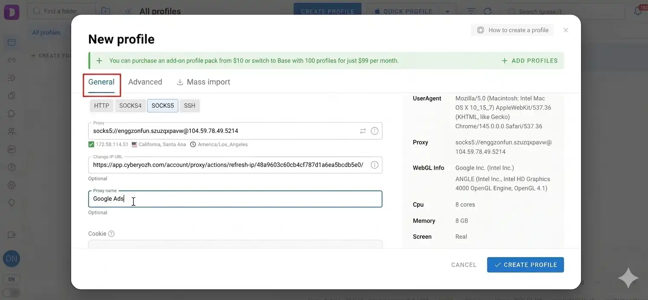The width and height of the screenshot is (648, 300).
Task: Open the automation scripts sidebar icon
Action: point(12,78)
